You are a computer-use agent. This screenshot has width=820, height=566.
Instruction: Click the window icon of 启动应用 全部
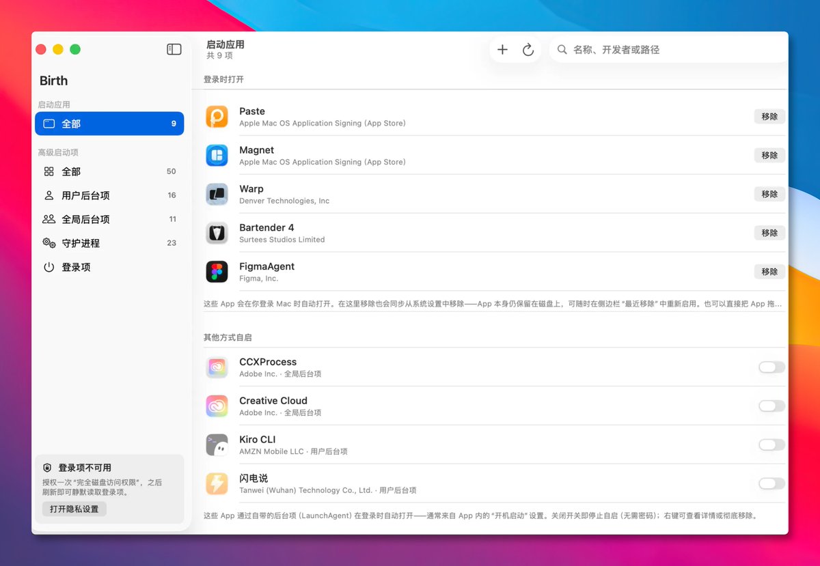(49, 124)
